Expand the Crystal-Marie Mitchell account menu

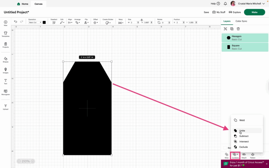[251, 4]
